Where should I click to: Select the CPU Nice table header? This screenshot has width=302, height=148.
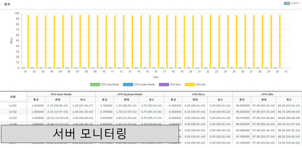198,94
